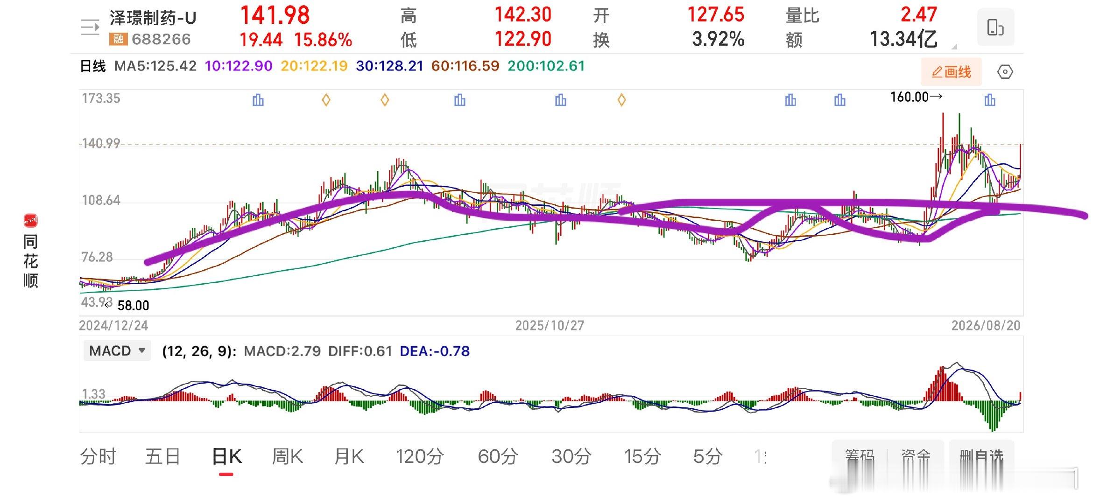This screenshot has height=504, width=1093.
Task: Tap the high price 142.30
Action: (523, 15)
